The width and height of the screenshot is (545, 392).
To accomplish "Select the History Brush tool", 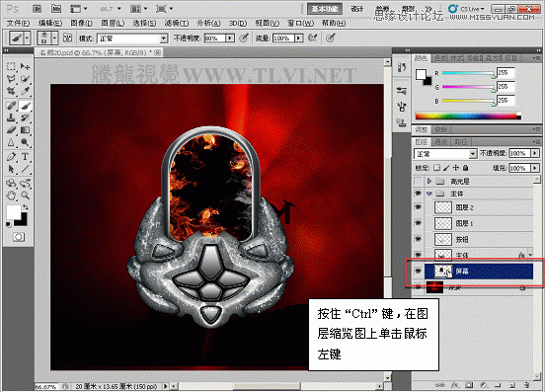I will pos(25,118).
